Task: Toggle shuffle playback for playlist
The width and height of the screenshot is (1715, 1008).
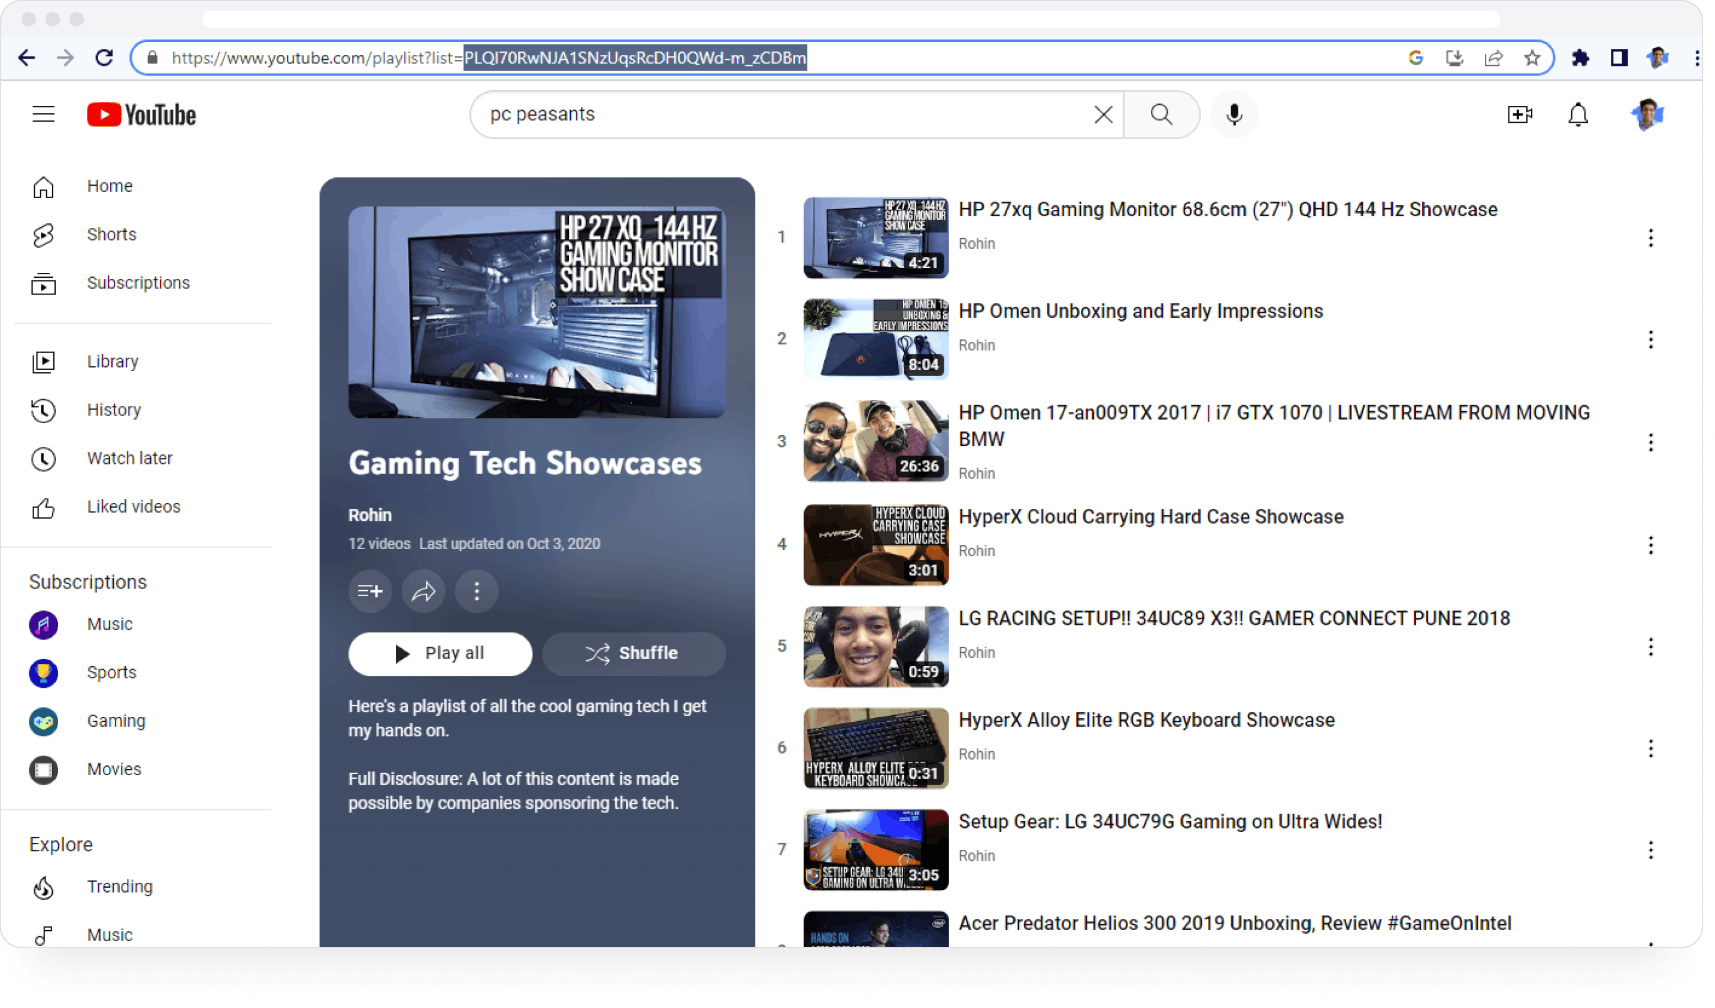Action: pyautogui.click(x=631, y=653)
